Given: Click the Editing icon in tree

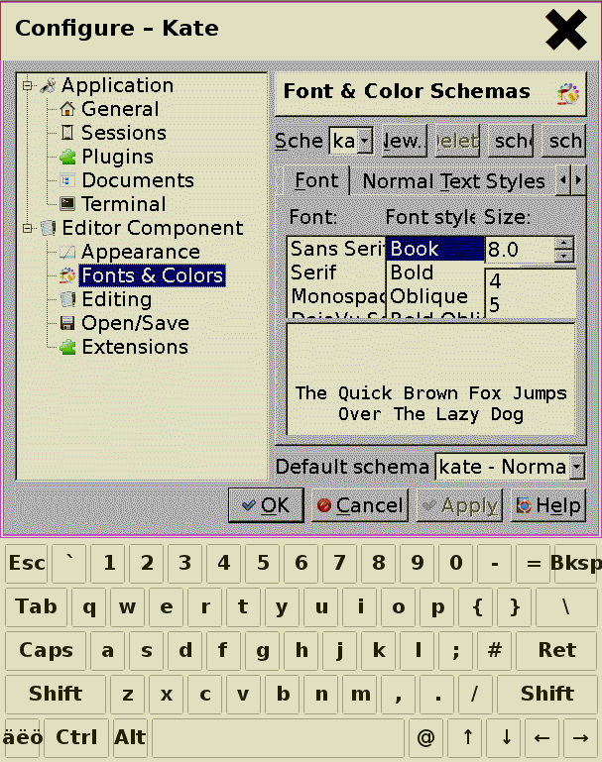Looking at the screenshot, I should click(67, 299).
